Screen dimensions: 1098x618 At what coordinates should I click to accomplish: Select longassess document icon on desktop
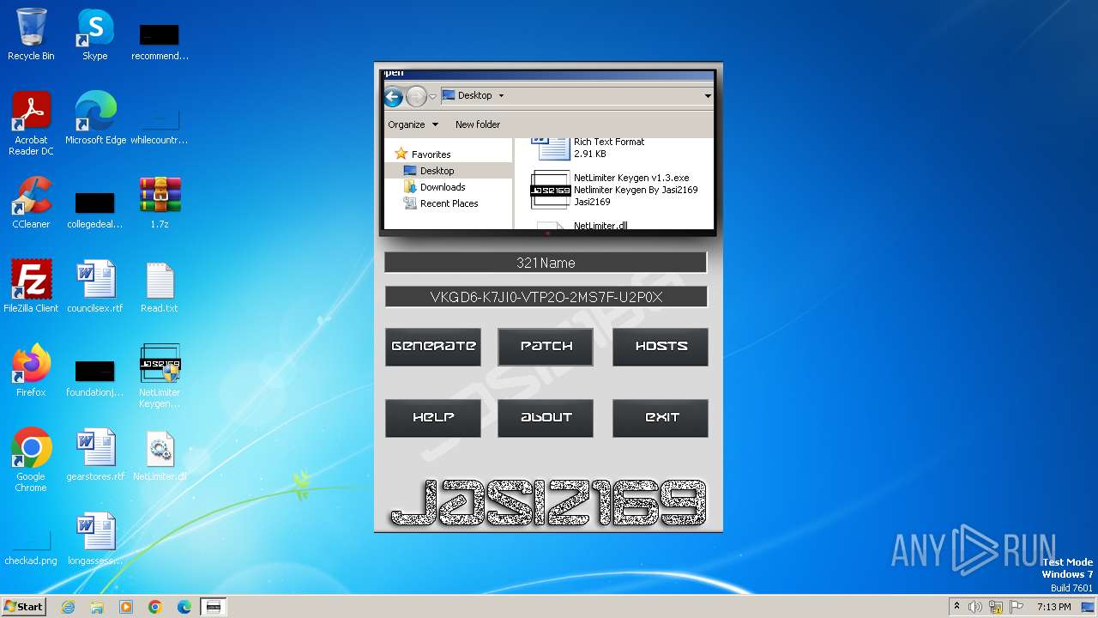(x=95, y=538)
